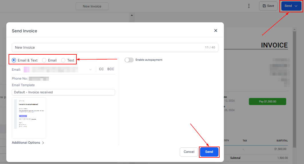
Task: Click the green Pay $1,500.00 button
Action: pyautogui.click(x=268, y=102)
